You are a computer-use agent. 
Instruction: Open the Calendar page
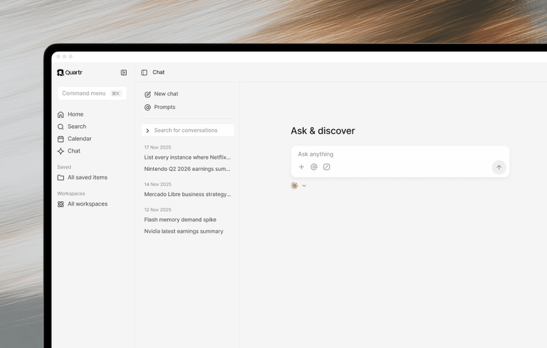pos(80,139)
